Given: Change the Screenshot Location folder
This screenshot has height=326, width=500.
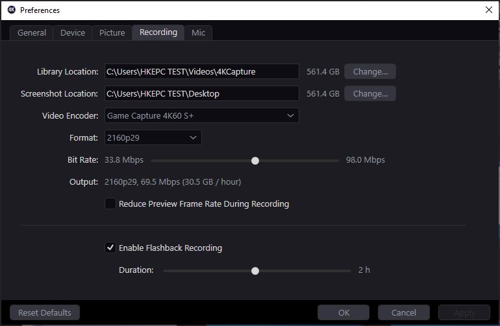Looking at the screenshot, I should (x=370, y=93).
